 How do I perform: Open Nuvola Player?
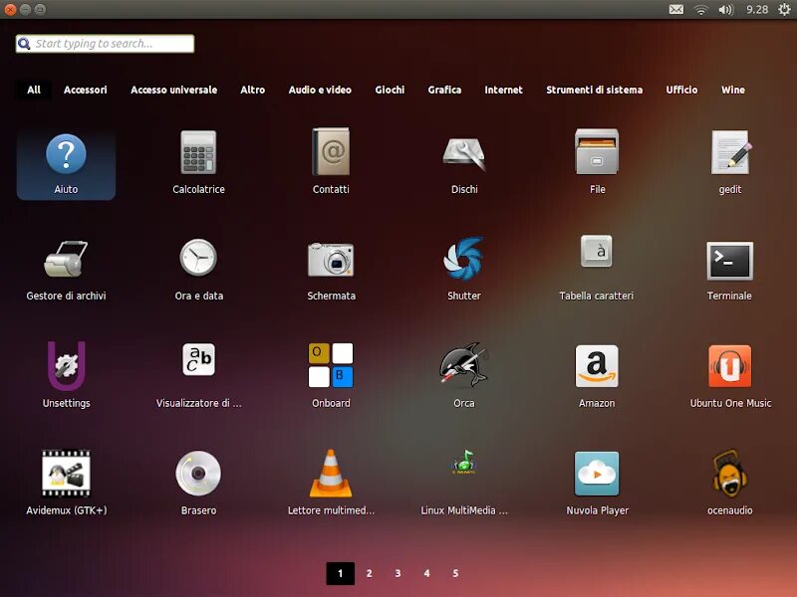[597, 484]
